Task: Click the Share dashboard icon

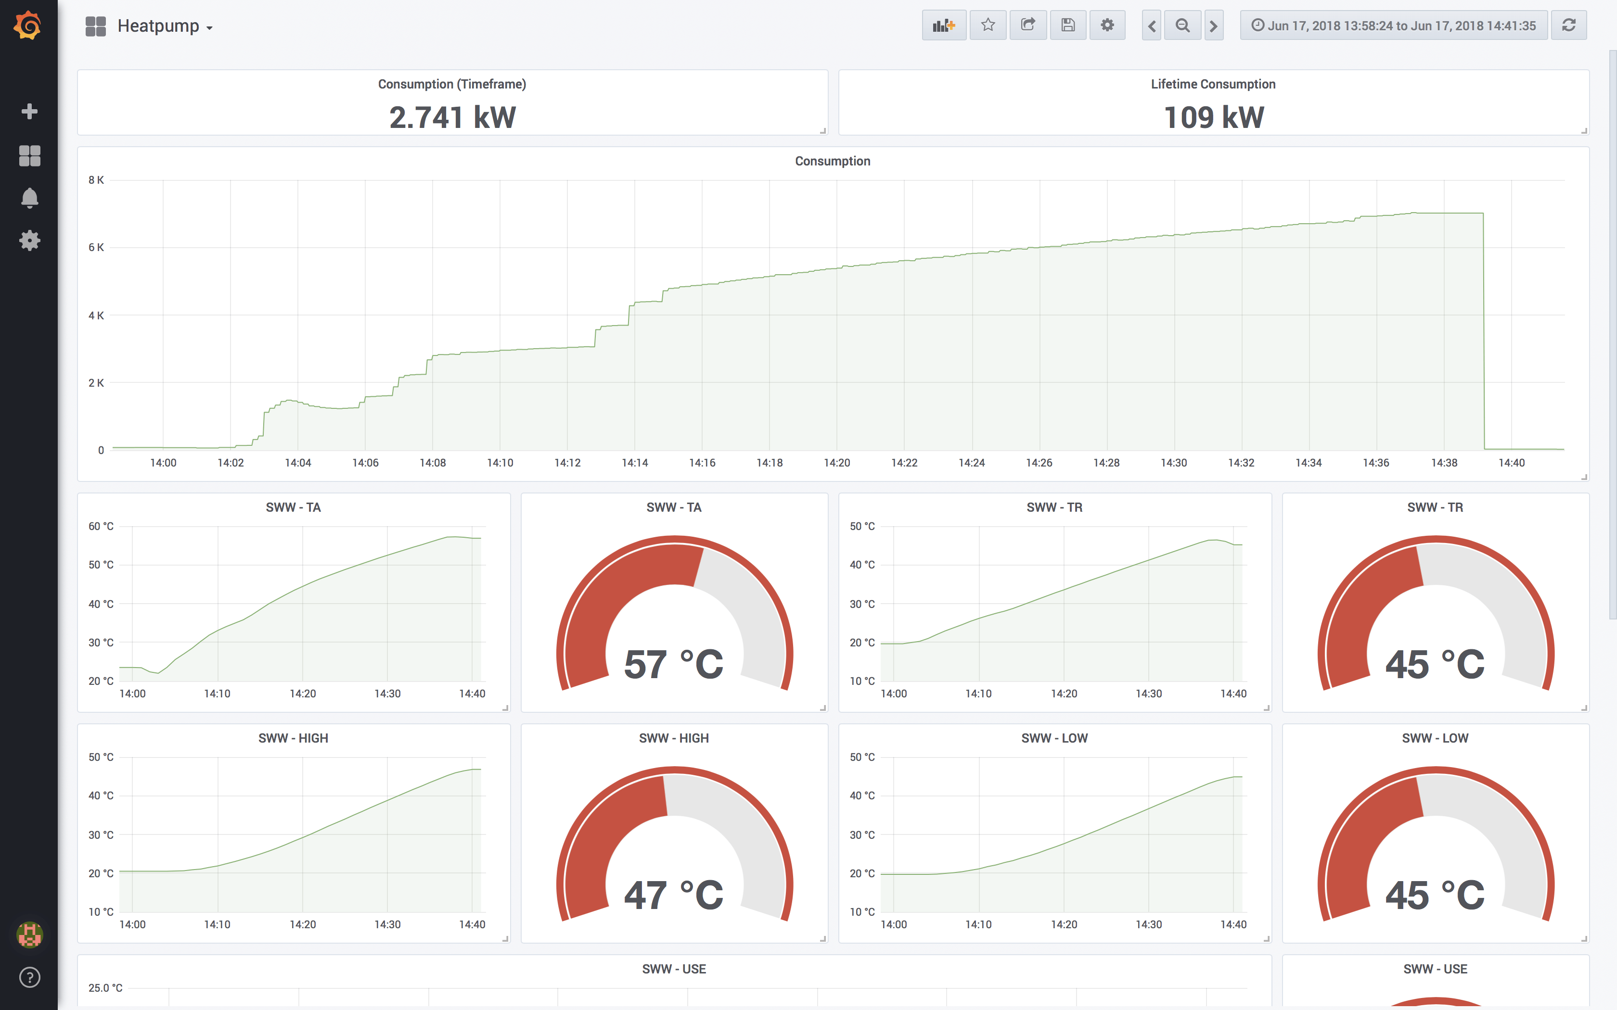Action: tap(1027, 25)
